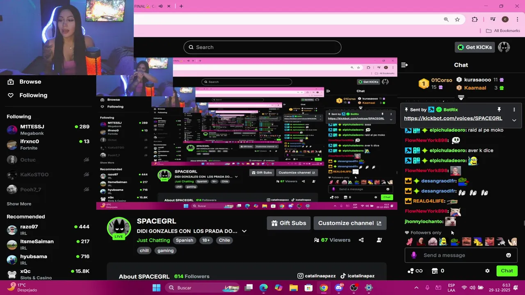
Task: Select the Chile tag
Action: (x=224, y=240)
